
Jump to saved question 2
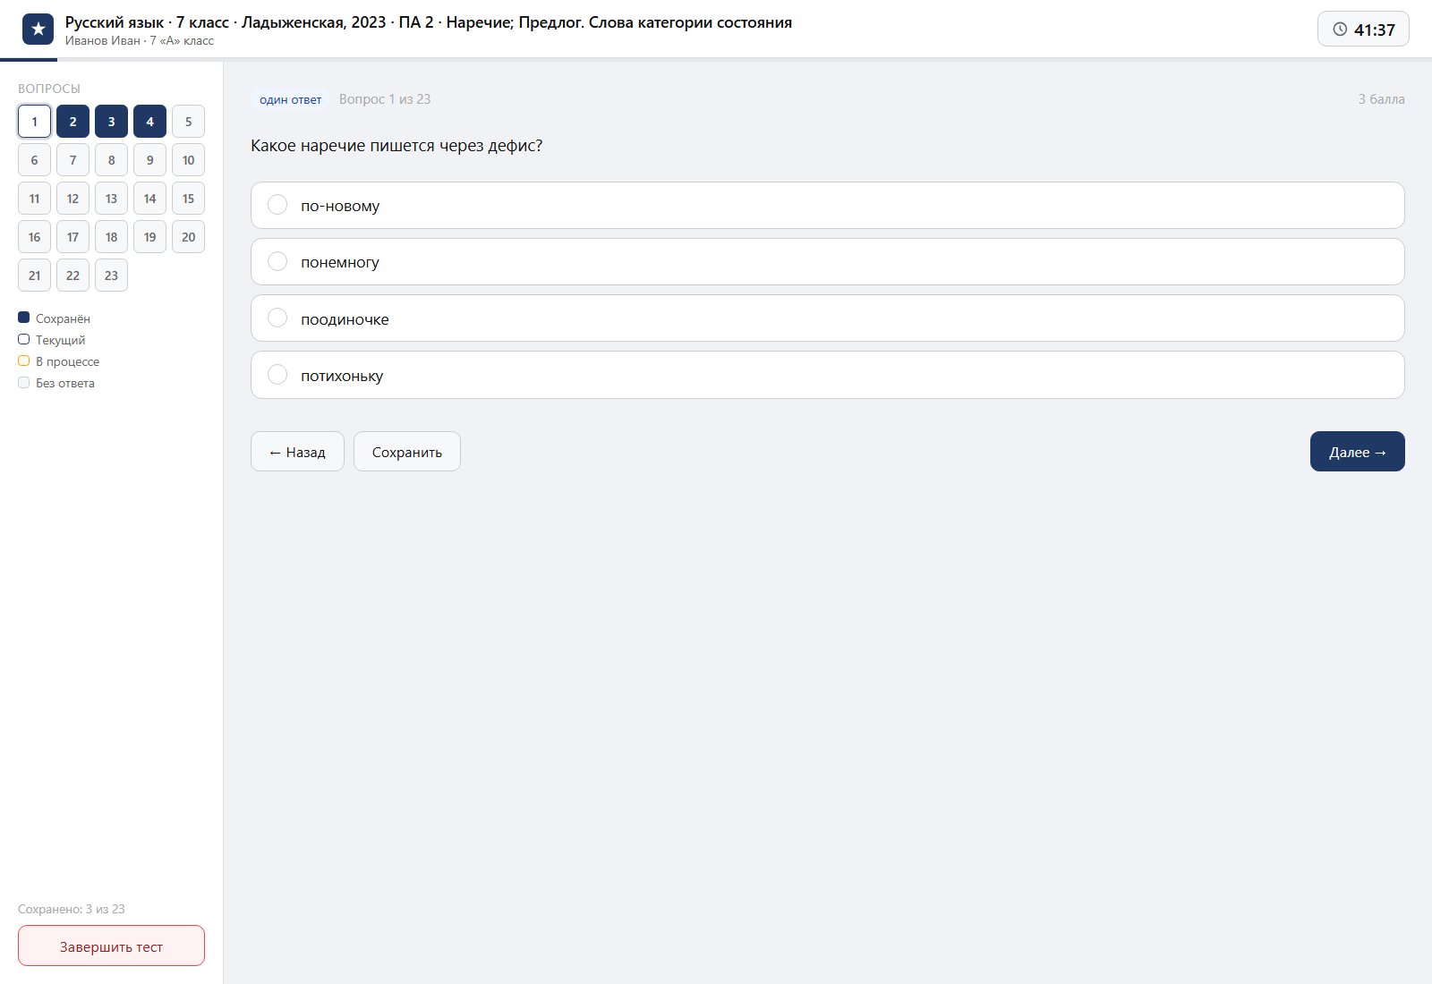[x=72, y=122]
